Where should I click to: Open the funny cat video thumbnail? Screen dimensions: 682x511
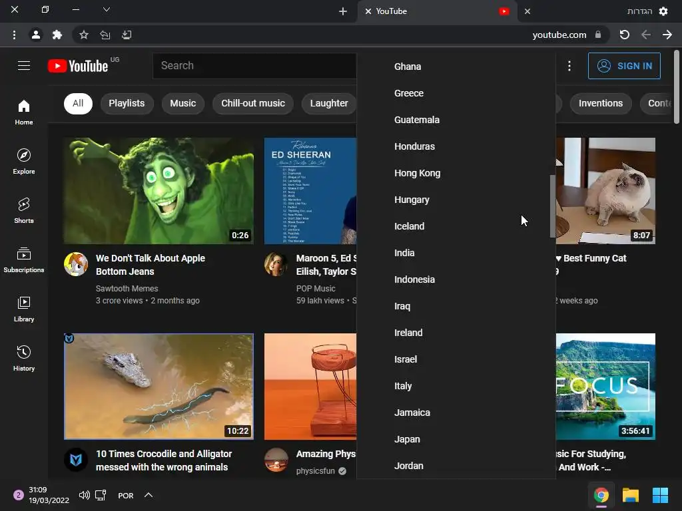(x=605, y=191)
